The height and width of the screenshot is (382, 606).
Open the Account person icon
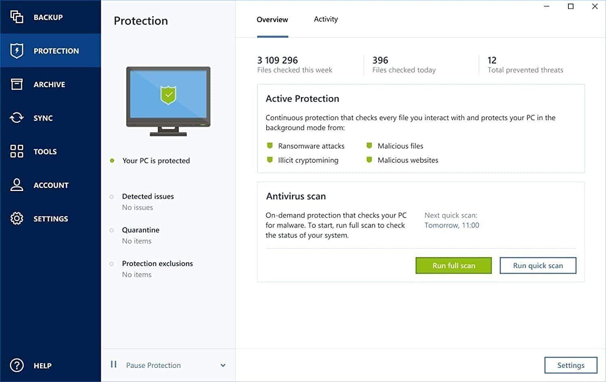pos(17,185)
